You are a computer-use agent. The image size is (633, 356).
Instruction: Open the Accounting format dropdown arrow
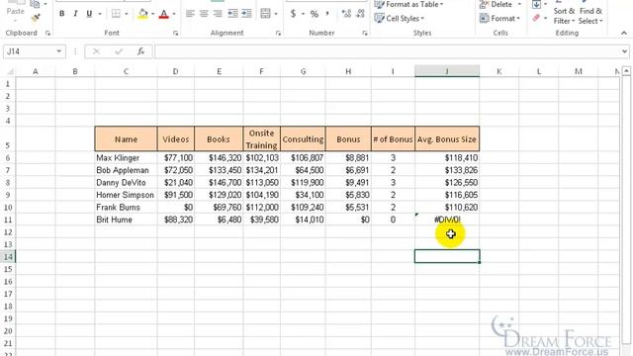click(x=303, y=14)
